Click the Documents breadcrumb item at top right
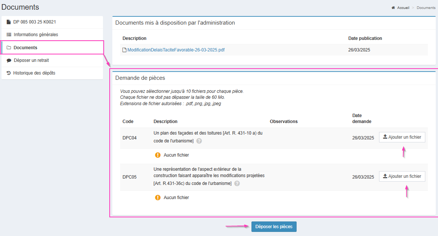Screen dimensions: 438x236 [x=426, y=8]
